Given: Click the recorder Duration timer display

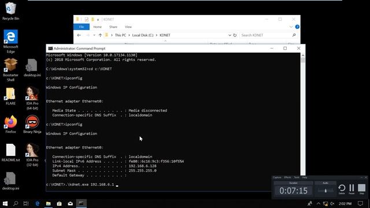Looking at the screenshot, I should (x=293, y=191).
